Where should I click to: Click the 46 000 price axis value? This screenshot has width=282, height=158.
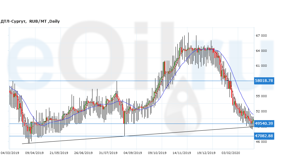tap(261, 142)
